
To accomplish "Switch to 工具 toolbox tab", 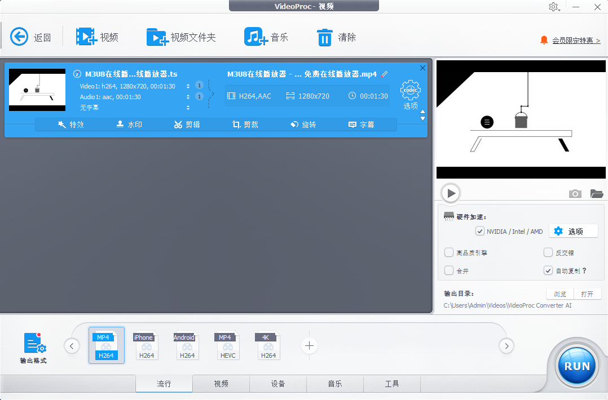I will (392, 383).
